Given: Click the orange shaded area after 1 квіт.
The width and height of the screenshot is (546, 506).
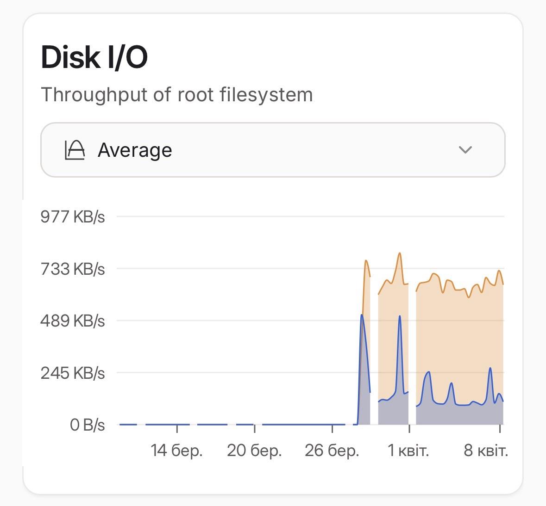Looking at the screenshot, I should (458, 333).
